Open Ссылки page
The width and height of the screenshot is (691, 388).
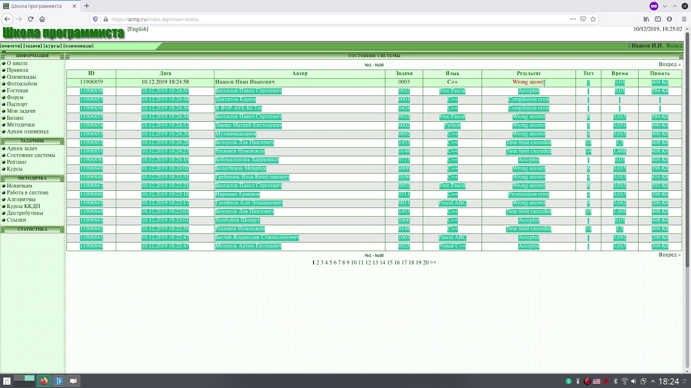click(16, 220)
